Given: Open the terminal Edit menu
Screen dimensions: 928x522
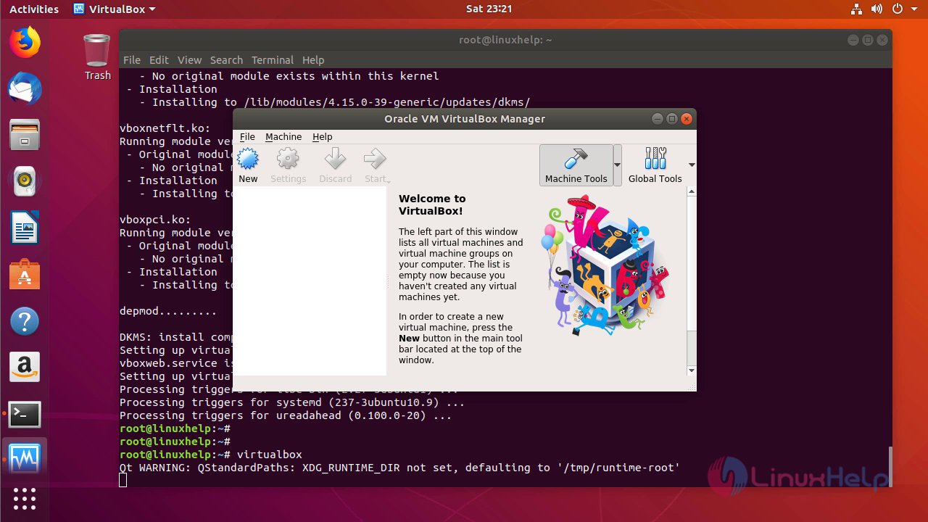Looking at the screenshot, I should pyautogui.click(x=159, y=60).
